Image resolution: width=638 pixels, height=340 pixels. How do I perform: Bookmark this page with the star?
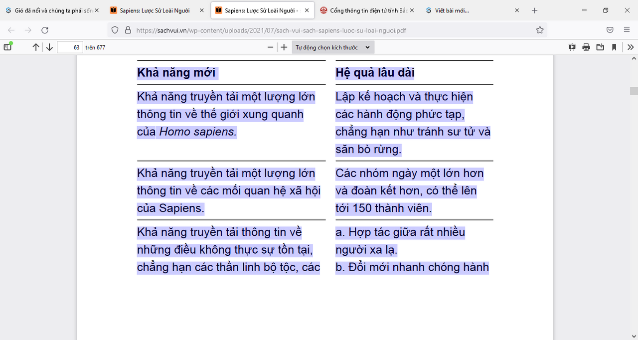coord(540,30)
